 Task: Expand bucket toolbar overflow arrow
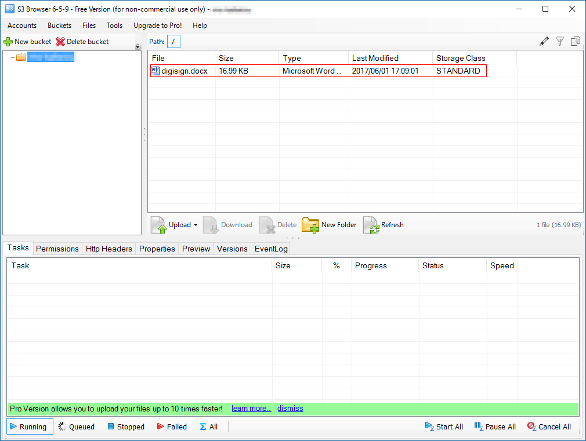[x=138, y=47]
